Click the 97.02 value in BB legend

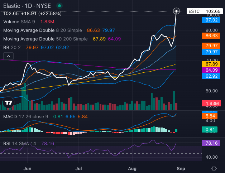tap(47, 48)
